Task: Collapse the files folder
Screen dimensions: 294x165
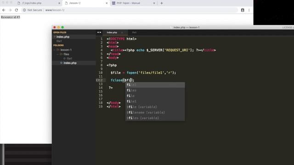Action: point(58,54)
